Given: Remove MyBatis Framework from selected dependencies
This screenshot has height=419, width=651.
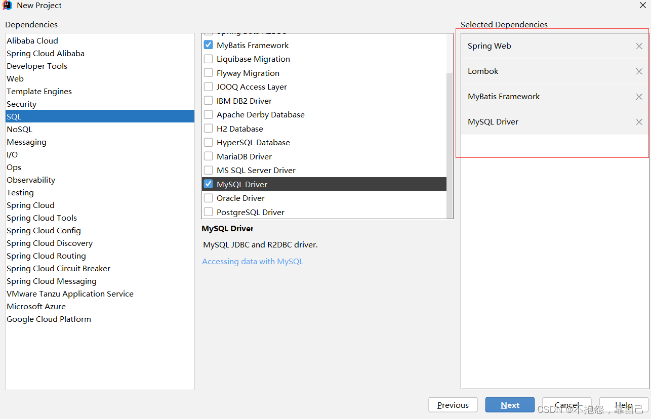Looking at the screenshot, I should [638, 96].
